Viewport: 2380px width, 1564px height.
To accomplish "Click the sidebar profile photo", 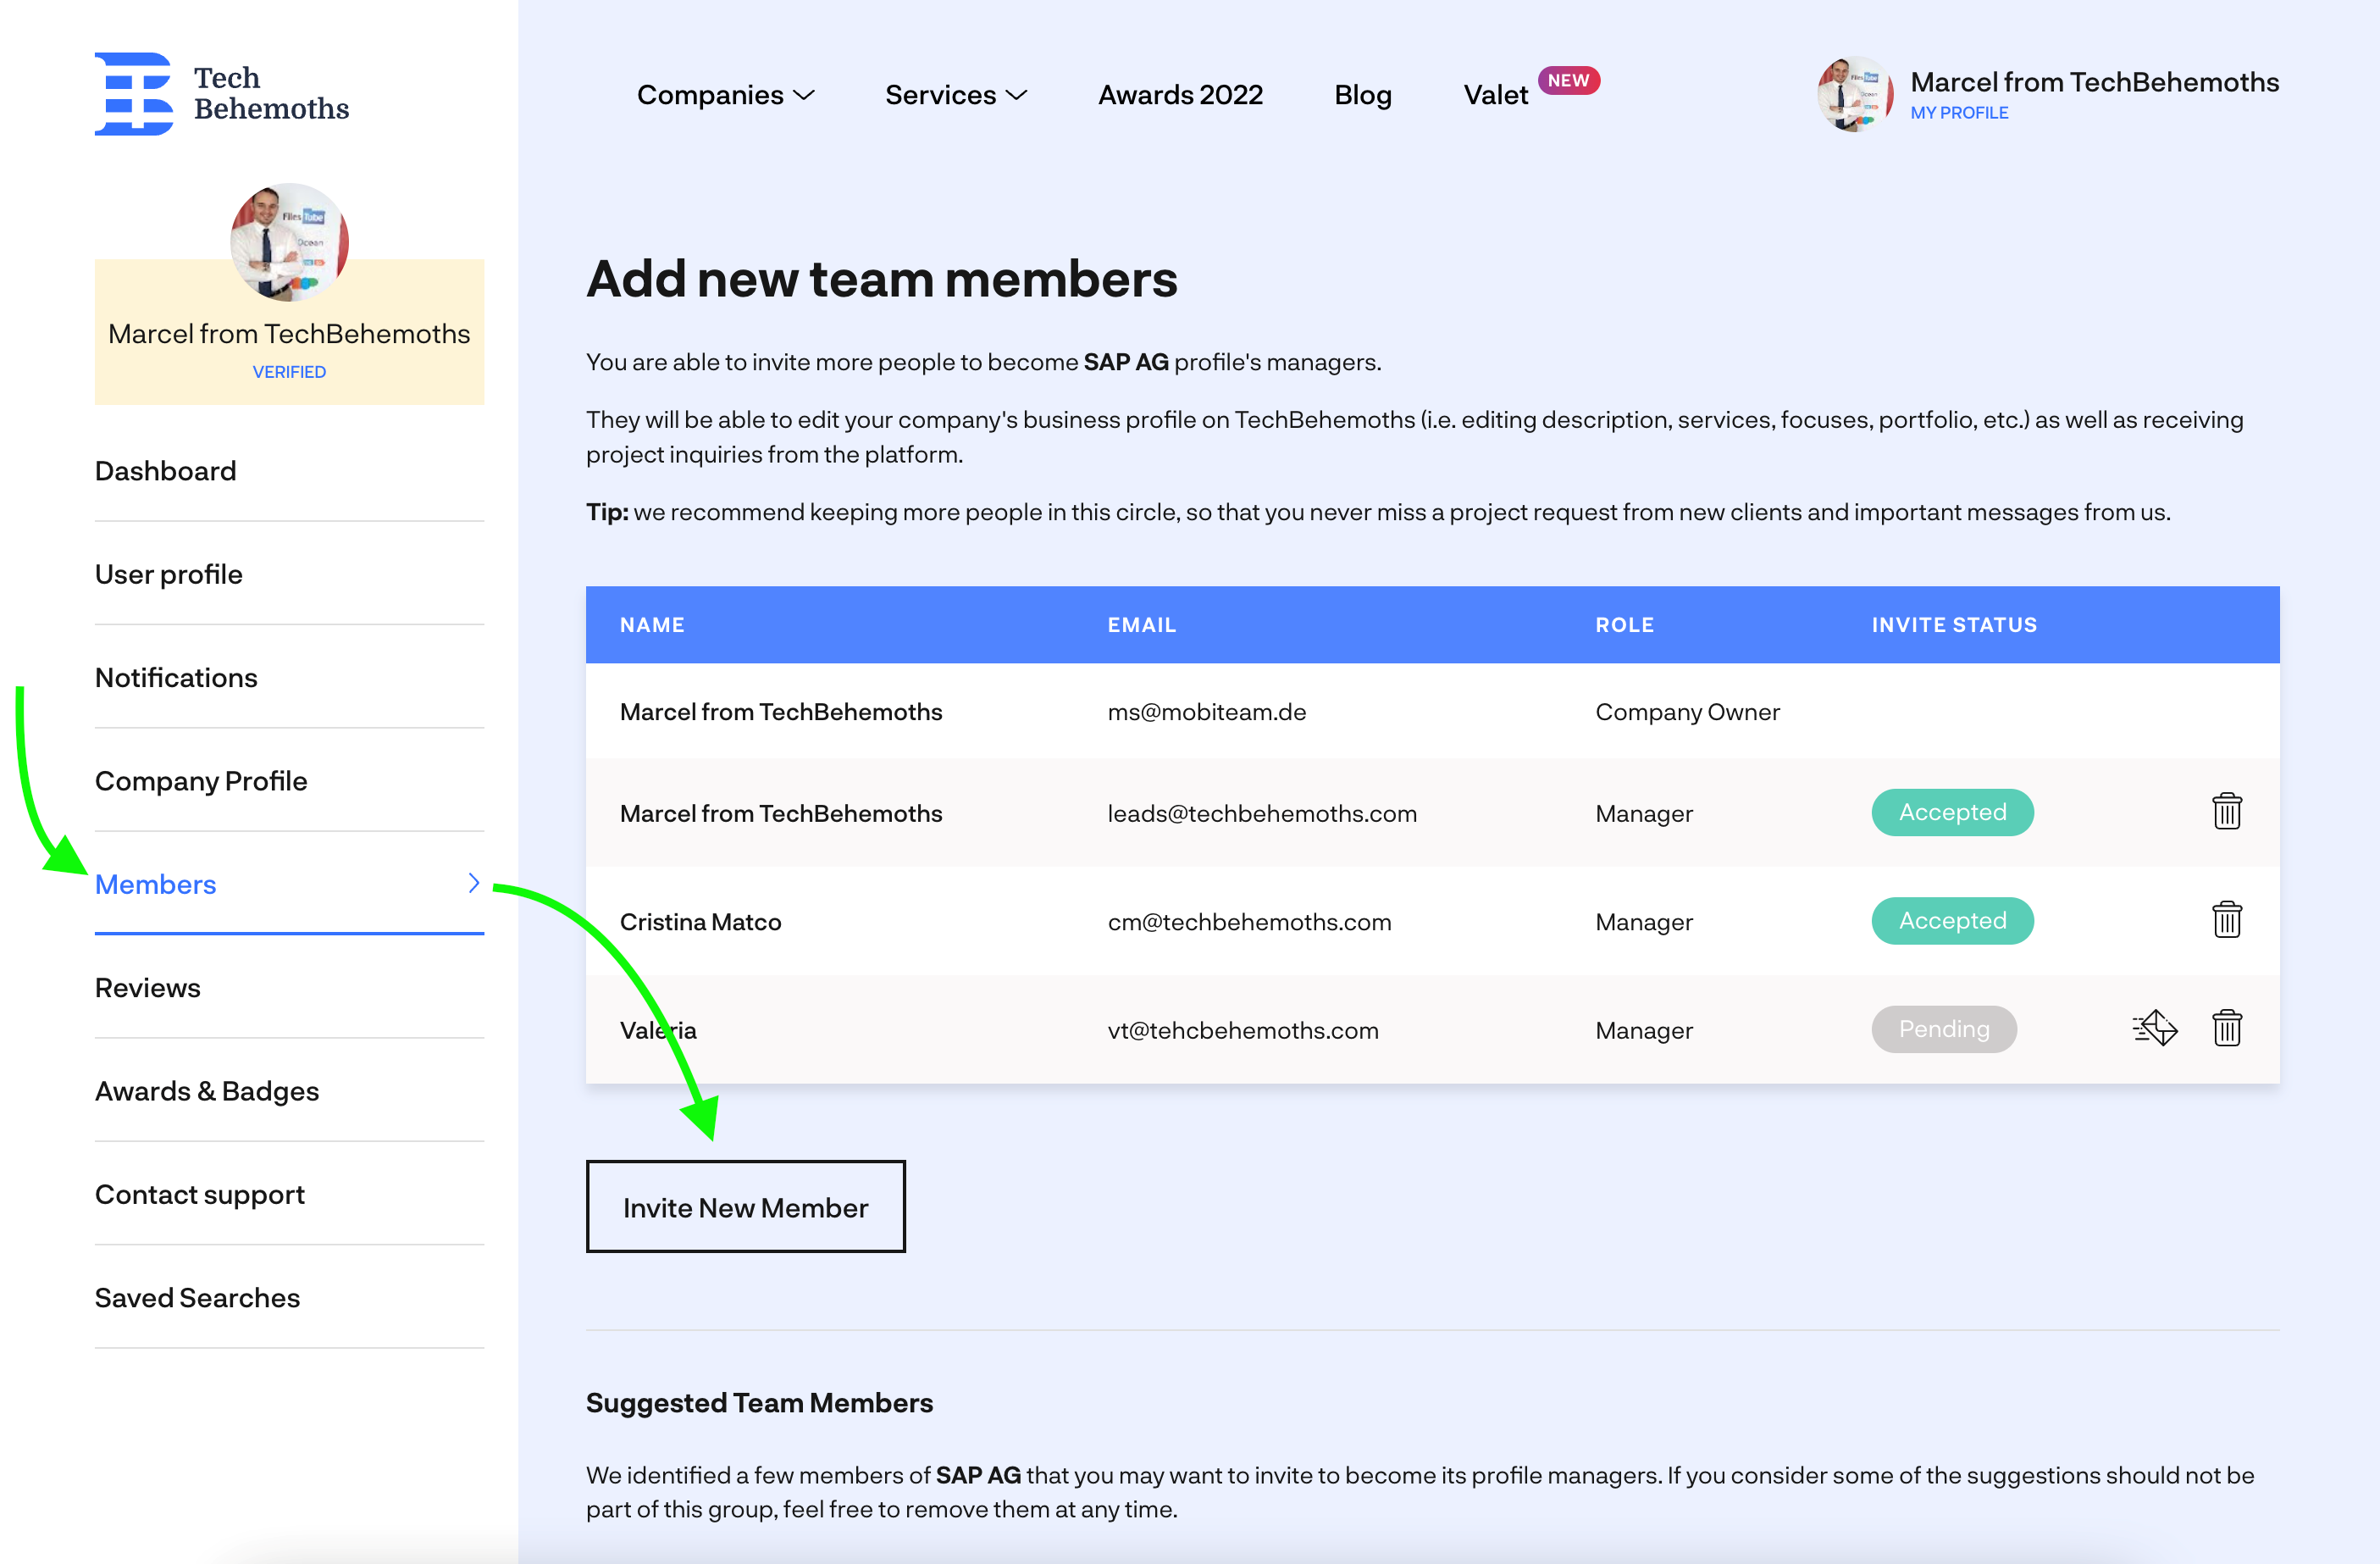I will click(x=289, y=241).
